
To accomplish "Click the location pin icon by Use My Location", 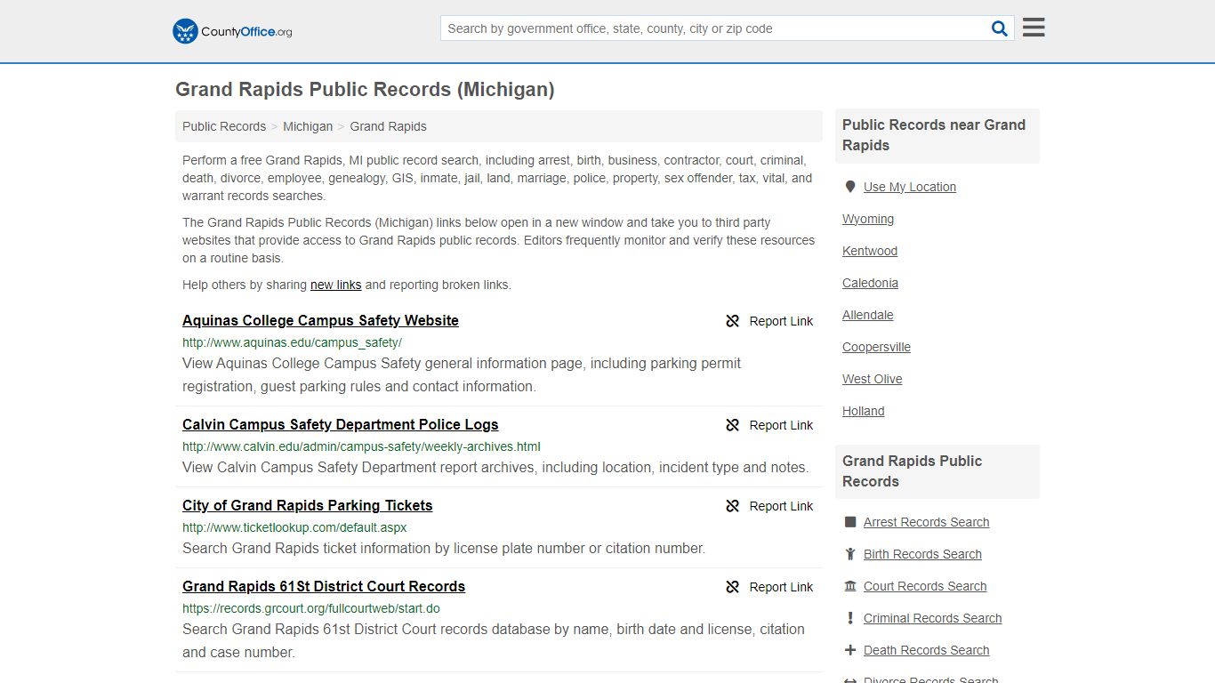I will point(850,187).
